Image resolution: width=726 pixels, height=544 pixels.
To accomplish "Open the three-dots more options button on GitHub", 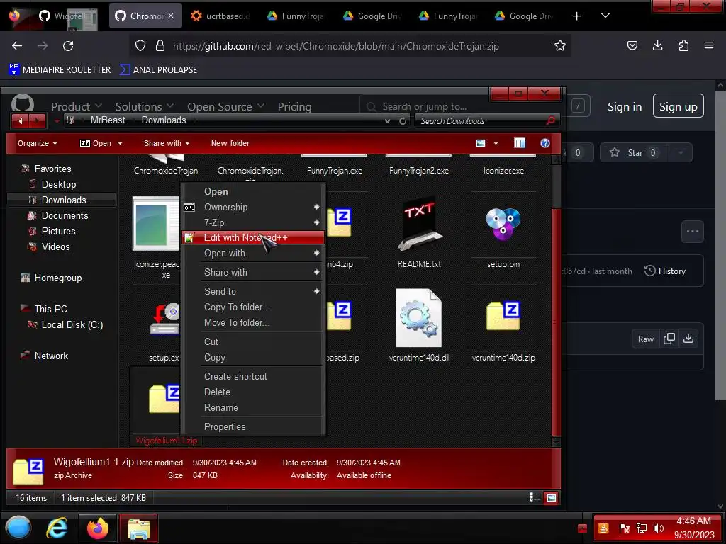I will click(x=693, y=232).
